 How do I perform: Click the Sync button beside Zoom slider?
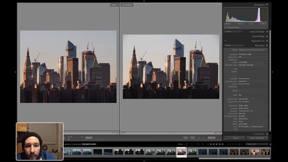89,138
